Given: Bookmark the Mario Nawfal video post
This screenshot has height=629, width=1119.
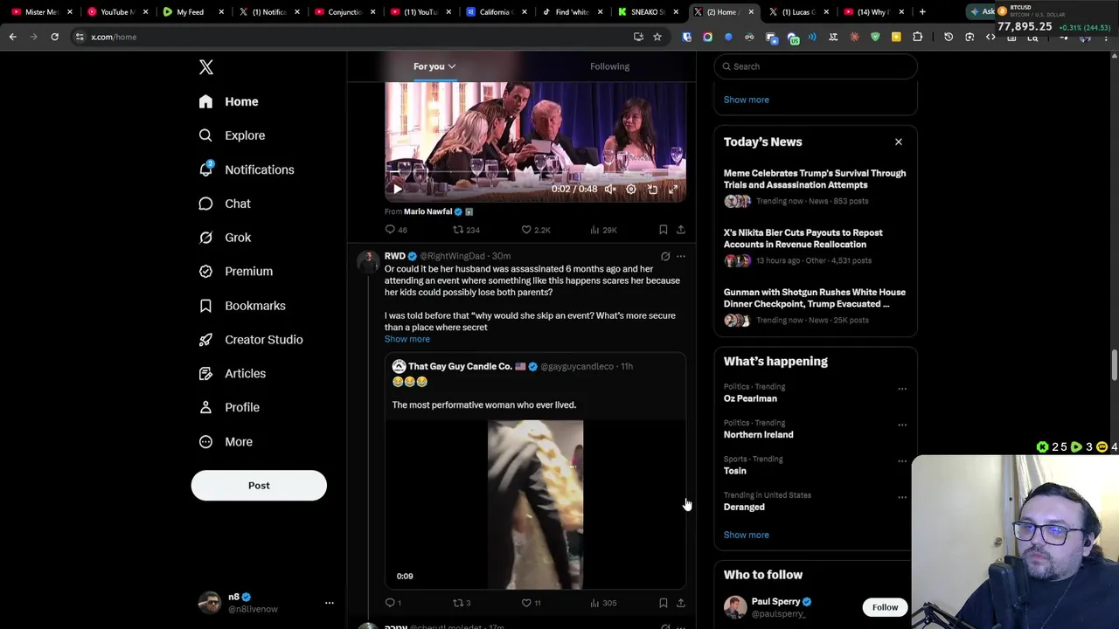Looking at the screenshot, I should point(664,230).
